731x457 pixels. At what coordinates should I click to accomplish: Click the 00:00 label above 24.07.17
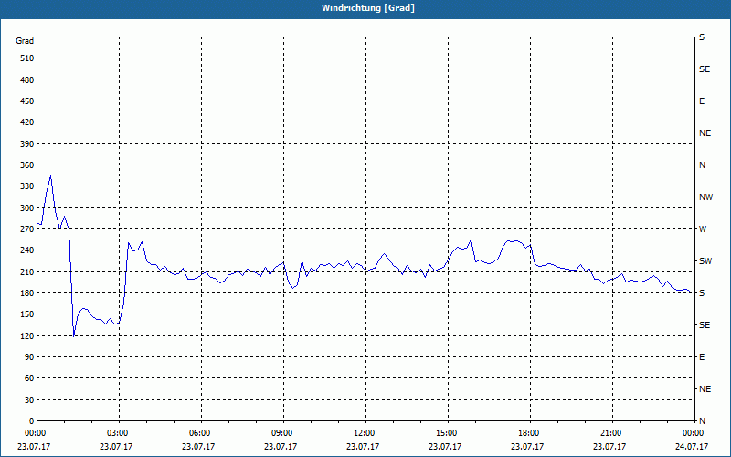[692, 432]
